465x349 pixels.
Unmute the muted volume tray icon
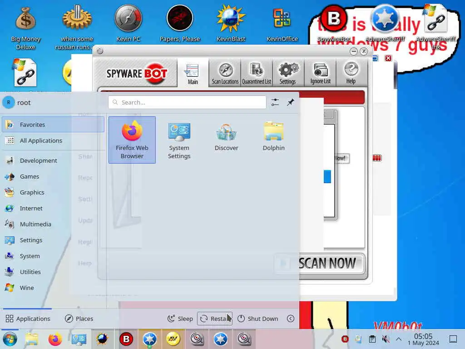(386, 339)
